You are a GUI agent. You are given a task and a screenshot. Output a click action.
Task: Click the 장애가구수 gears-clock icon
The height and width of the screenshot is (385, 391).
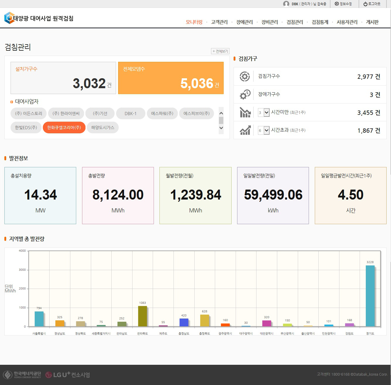(245, 94)
